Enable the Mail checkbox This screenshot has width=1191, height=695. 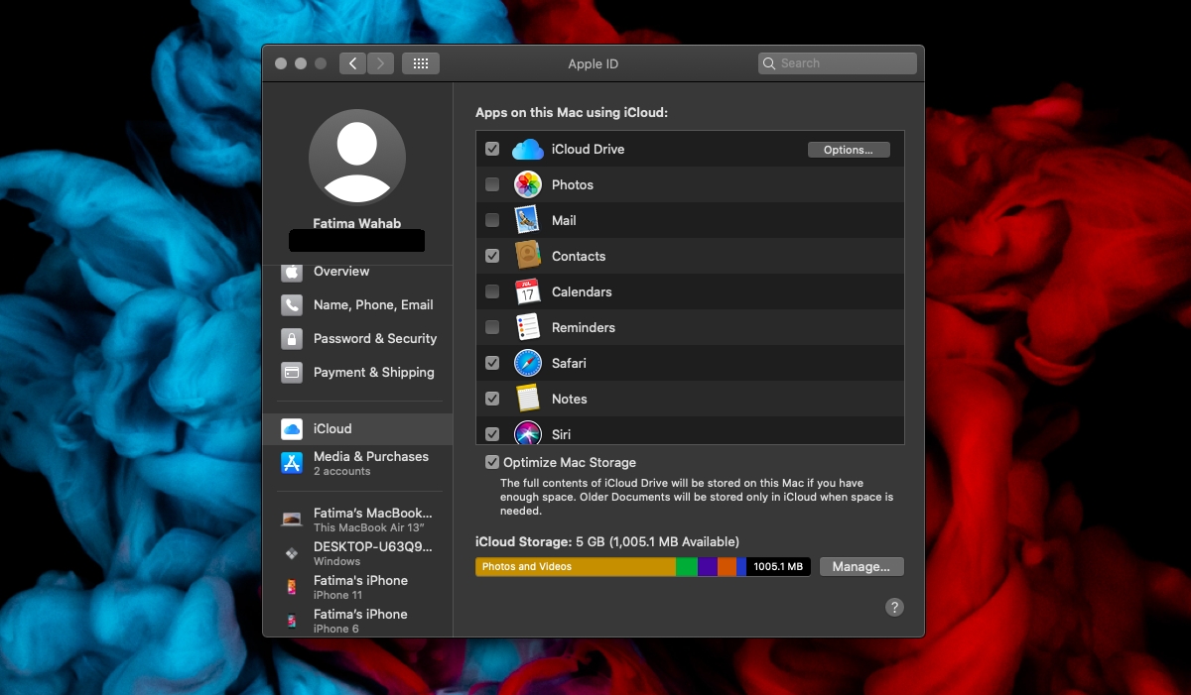coord(492,220)
